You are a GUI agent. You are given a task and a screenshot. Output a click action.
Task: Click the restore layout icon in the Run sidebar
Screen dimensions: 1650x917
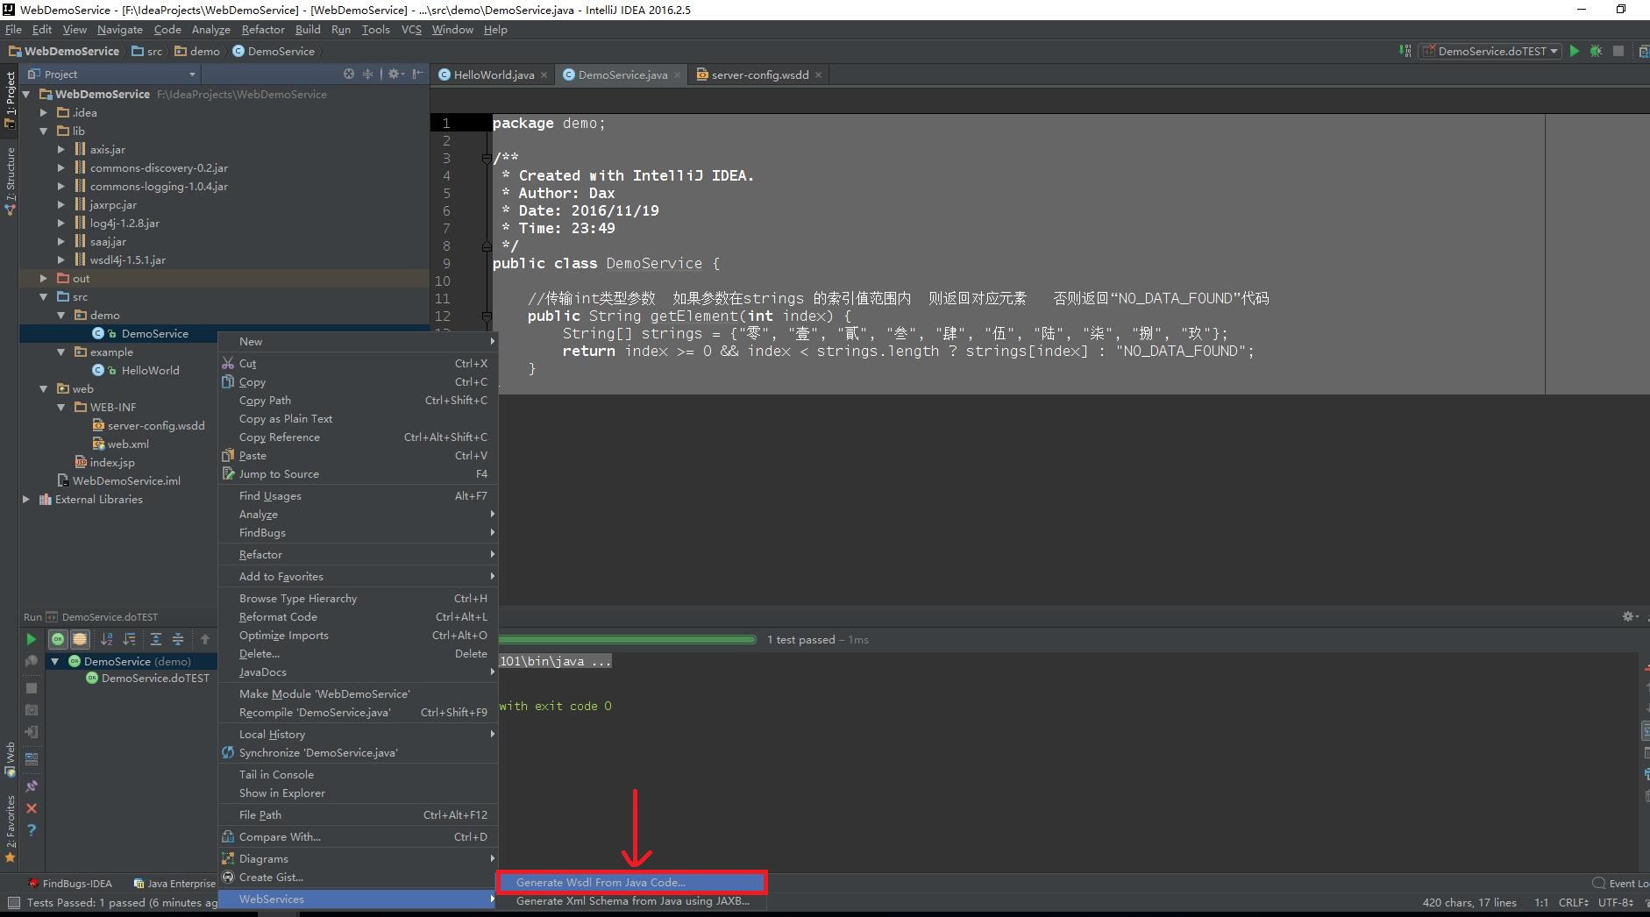[x=32, y=758]
